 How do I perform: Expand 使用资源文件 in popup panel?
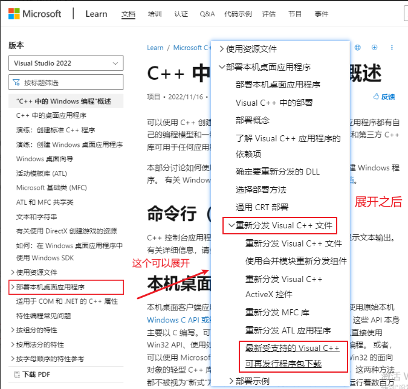222,49
